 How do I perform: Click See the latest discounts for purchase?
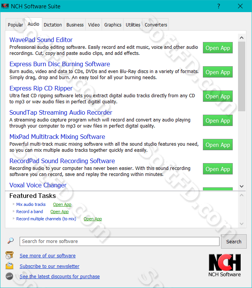pyautogui.click(x=60, y=276)
